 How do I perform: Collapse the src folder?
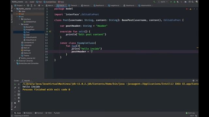coord(17,17)
